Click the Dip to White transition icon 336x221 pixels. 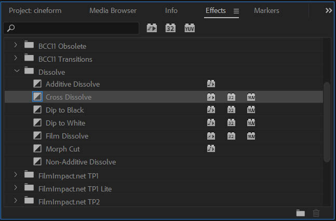coord(37,123)
